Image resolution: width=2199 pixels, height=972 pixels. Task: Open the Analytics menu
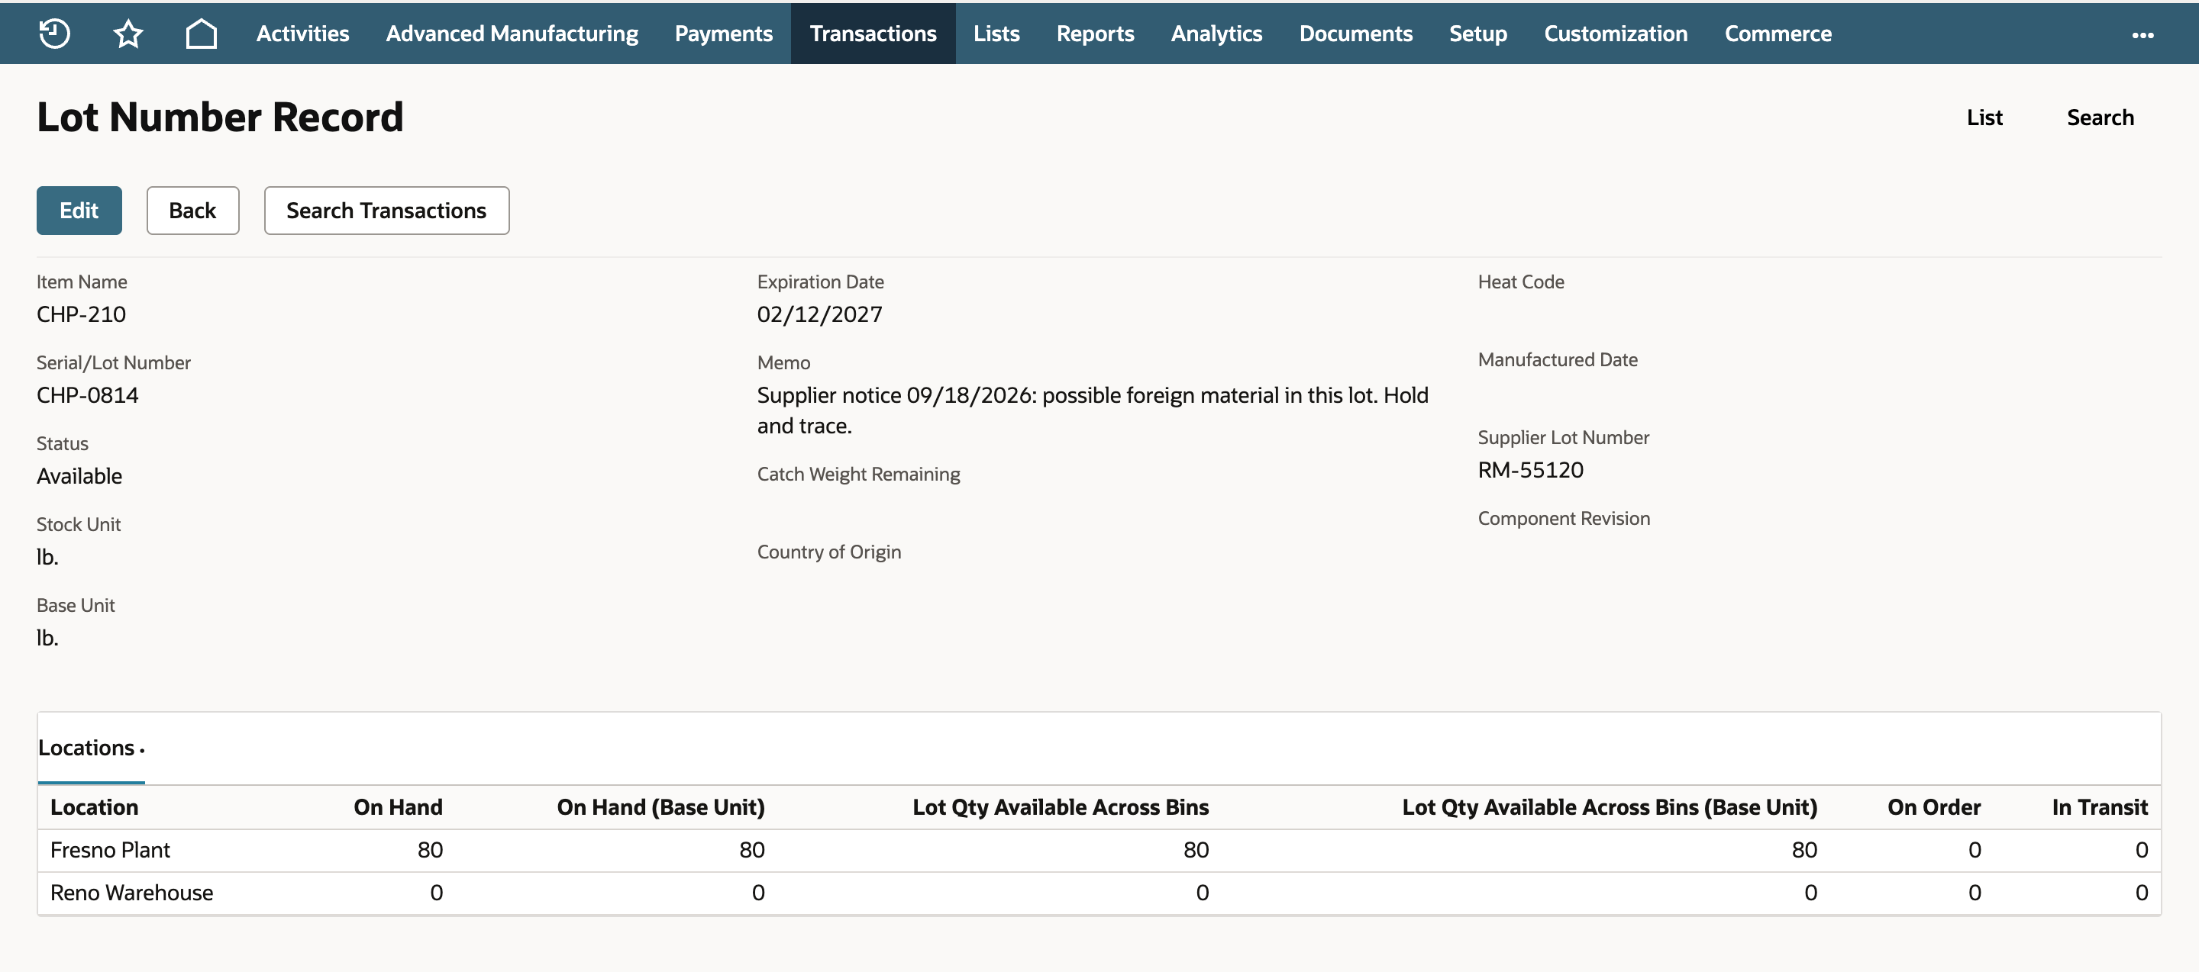1216,34
